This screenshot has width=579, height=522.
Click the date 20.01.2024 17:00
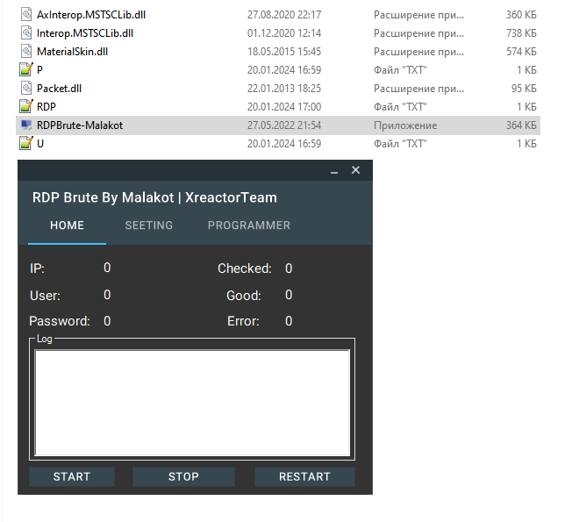(284, 107)
